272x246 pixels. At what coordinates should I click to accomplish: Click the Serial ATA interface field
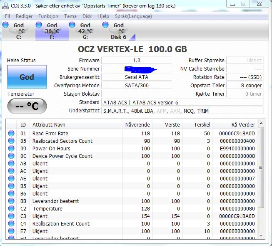point(137,77)
